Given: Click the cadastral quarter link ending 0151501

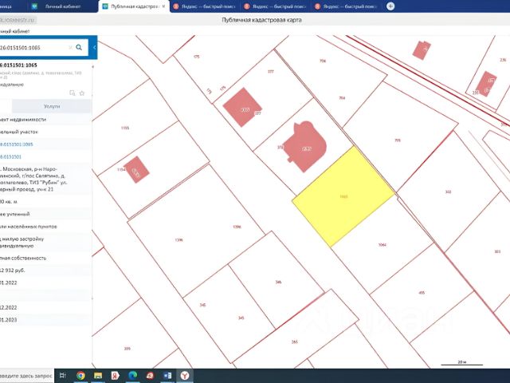Looking at the screenshot, I should coord(10,156).
